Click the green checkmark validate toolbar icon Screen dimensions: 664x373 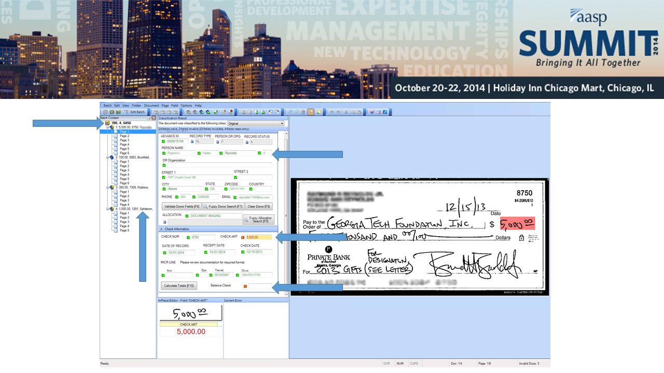click(216, 112)
